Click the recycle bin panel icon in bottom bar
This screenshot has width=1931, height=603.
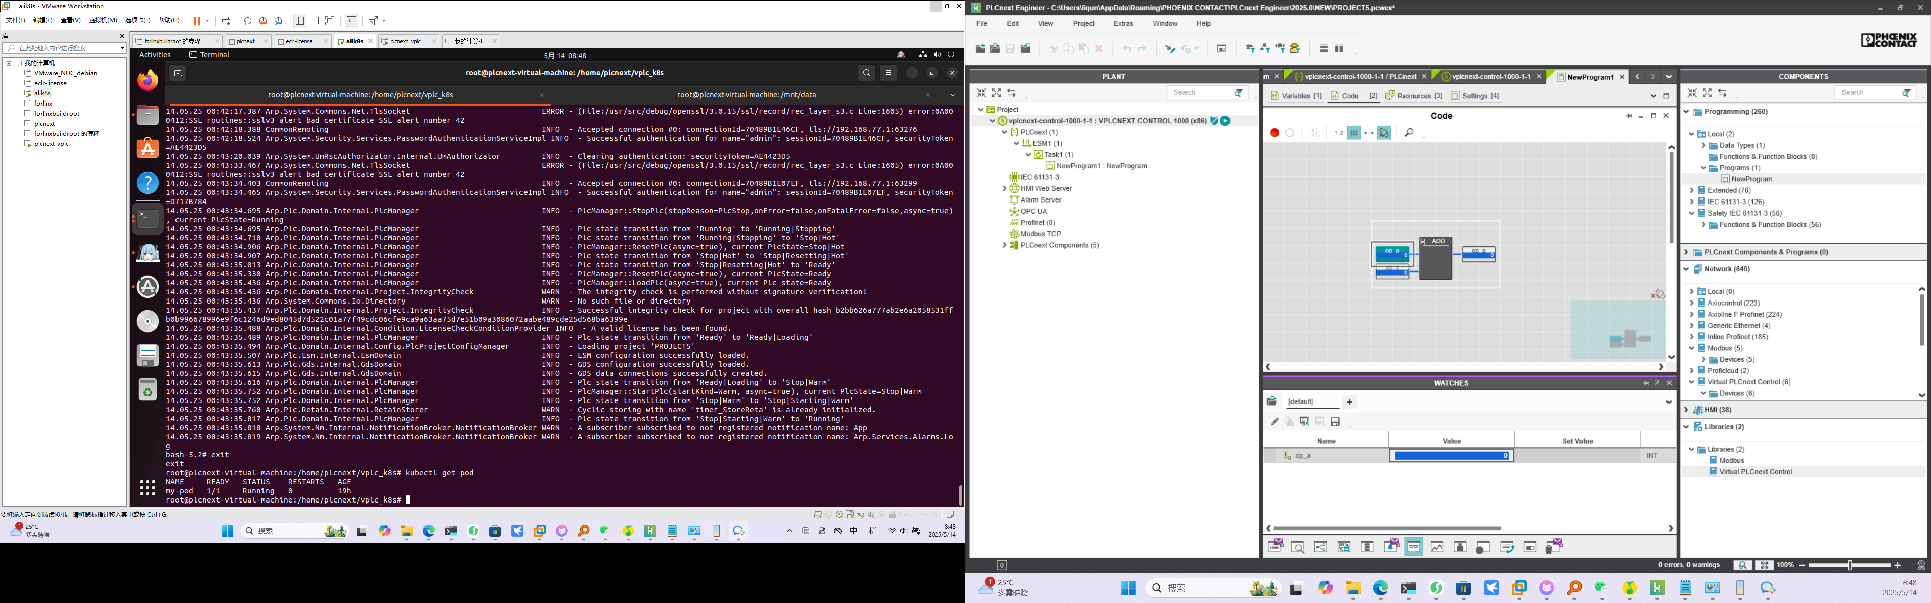pos(1554,547)
